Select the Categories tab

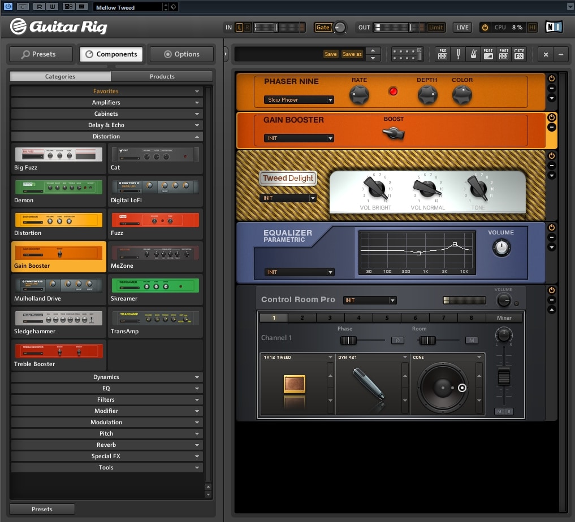coord(60,76)
